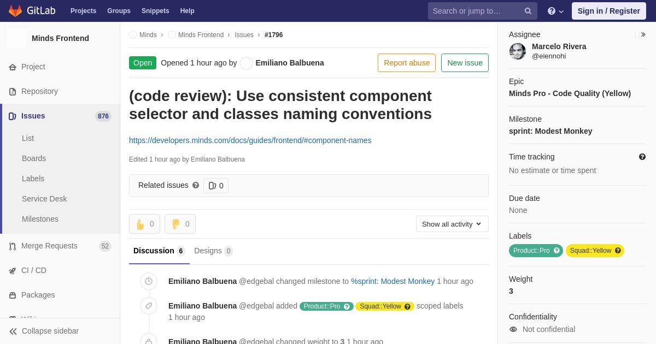Screen dimensions: 656x344
Task: Open the Show all activity dropdown
Action: tap(452, 224)
